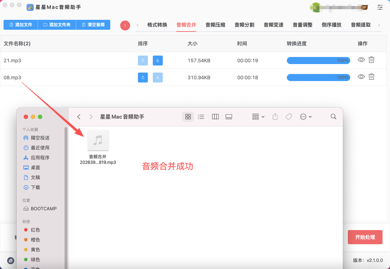The image size is (390, 269).
Task: Click the Finder tags icon
Action: tap(289, 117)
